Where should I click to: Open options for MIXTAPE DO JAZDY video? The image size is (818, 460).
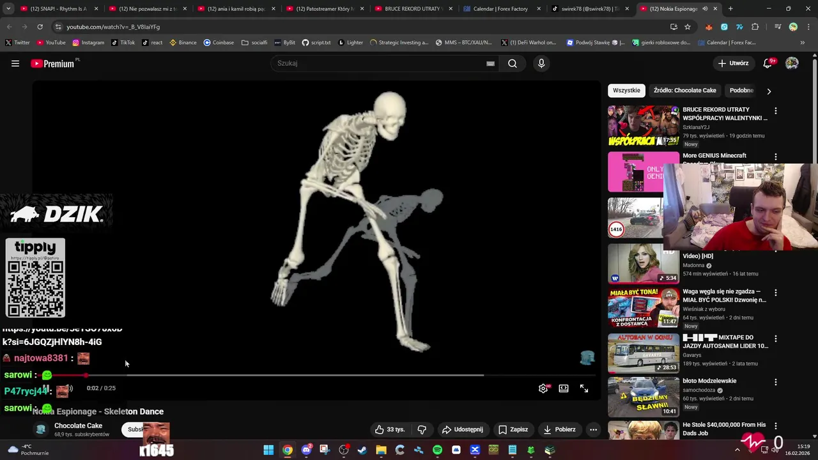pyautogui.click(x=775, y=339)
